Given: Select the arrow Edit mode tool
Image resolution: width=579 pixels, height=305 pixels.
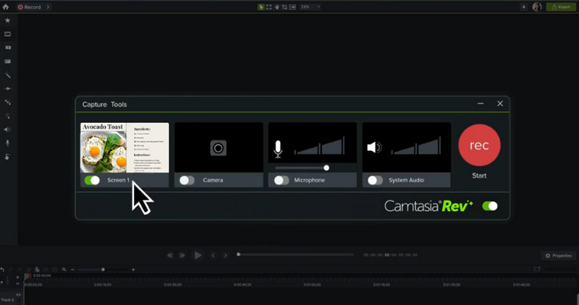Looking at the screenshot, I should [261, 7].
